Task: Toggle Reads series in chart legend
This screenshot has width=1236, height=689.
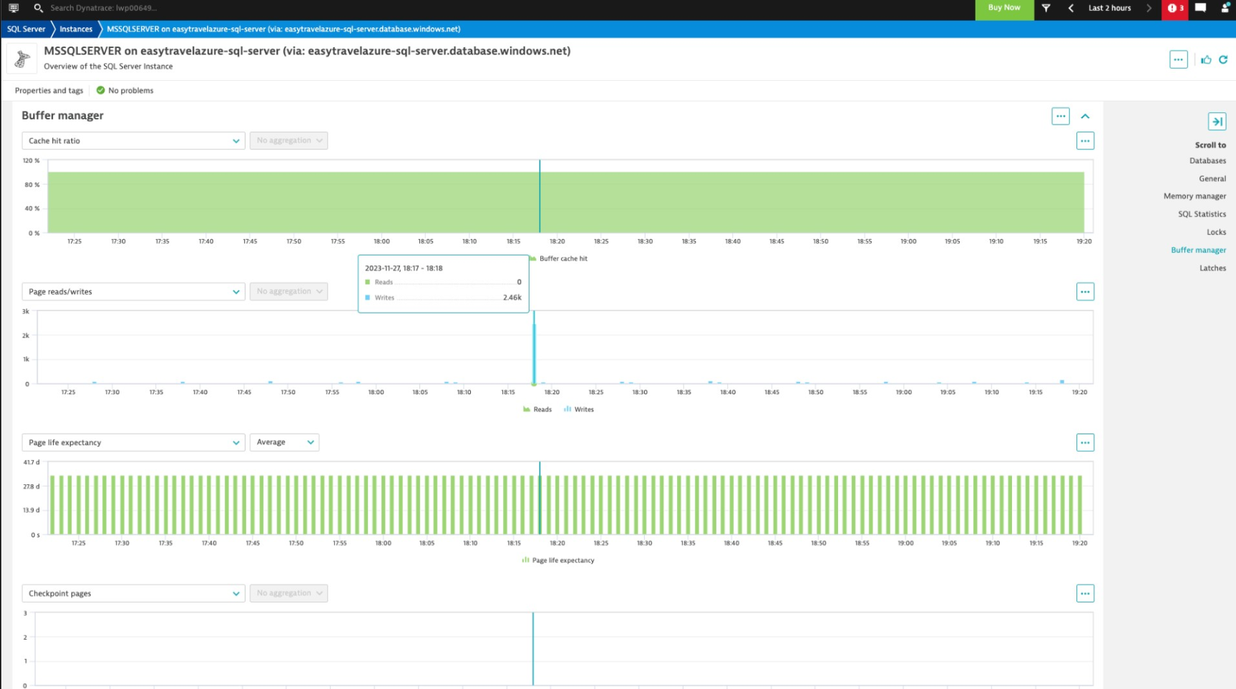Action: [x=537, y=409]
